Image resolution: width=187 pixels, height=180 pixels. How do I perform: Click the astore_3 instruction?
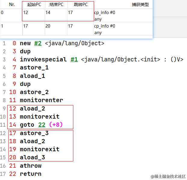[x=34, y=133]
